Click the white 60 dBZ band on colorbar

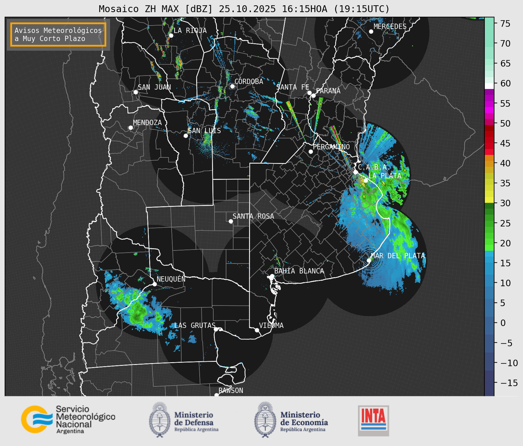click(x=489, y=86)
